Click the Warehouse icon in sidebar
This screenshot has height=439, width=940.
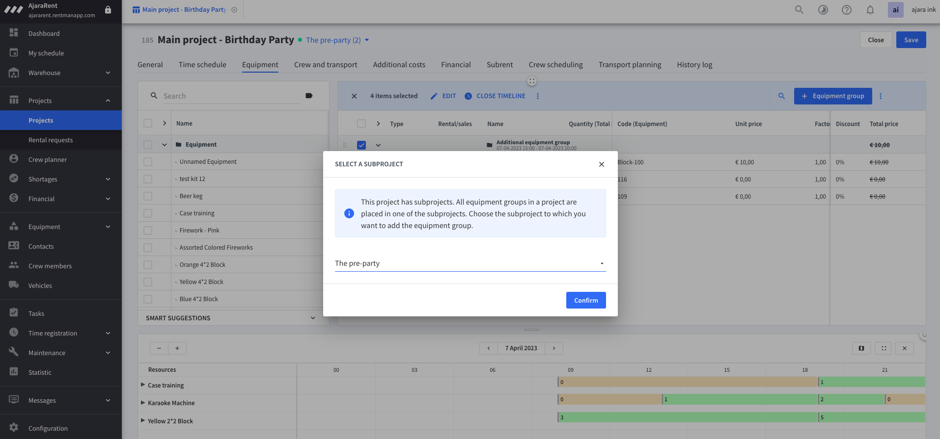[x=14, y=73]
